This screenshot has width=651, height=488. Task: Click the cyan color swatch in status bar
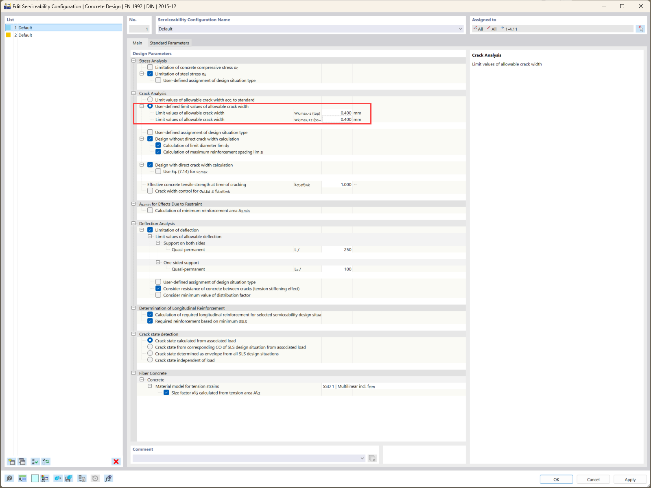[x=35, y=478]
